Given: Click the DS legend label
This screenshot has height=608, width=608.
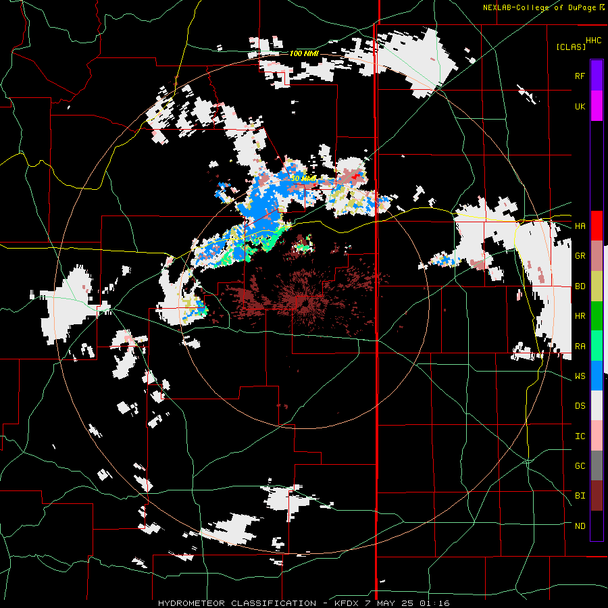Looking at the screenshot, I should pyautogui.click(x=580, y=406).
